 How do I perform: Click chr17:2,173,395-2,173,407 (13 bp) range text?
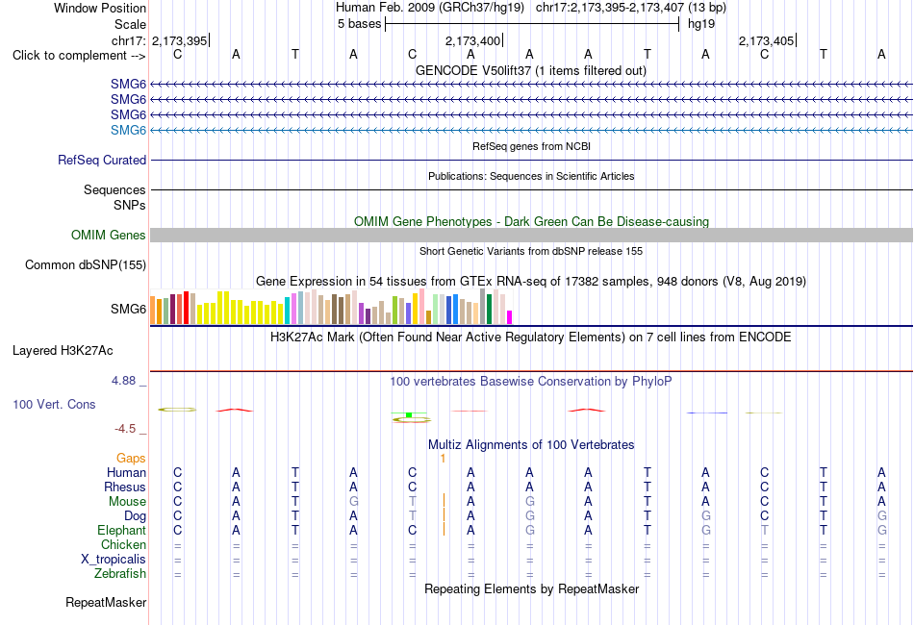631,8
